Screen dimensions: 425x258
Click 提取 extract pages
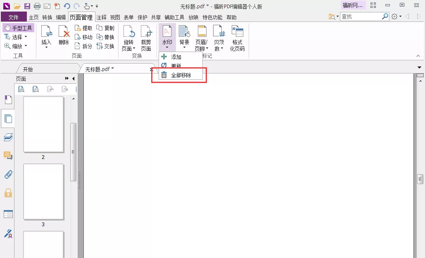[83, 28]
